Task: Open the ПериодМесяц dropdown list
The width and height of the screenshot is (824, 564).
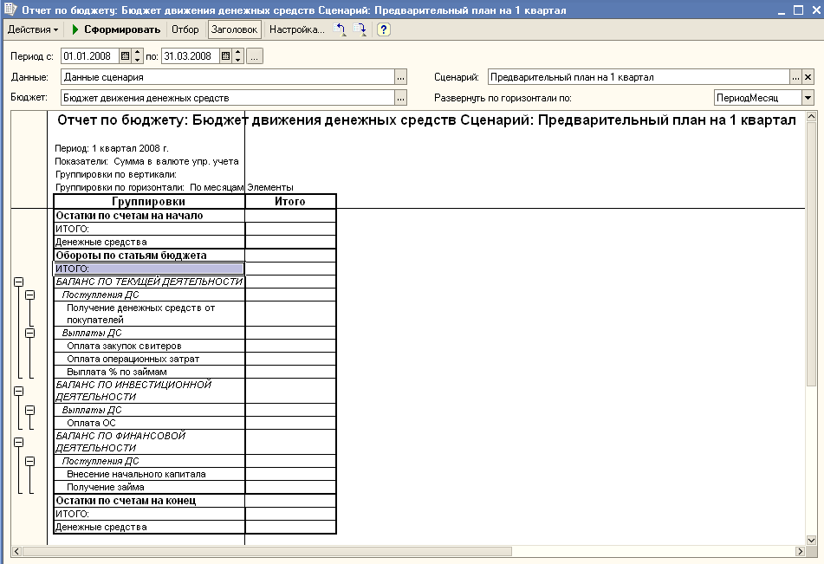Action: pos(808,98)
